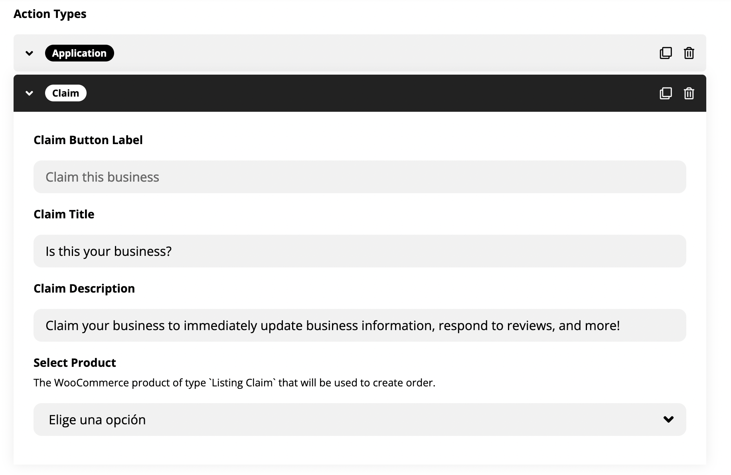731x475 pixels.
Task: Expand the Application row chevron
Action: (x=29, y=53)
